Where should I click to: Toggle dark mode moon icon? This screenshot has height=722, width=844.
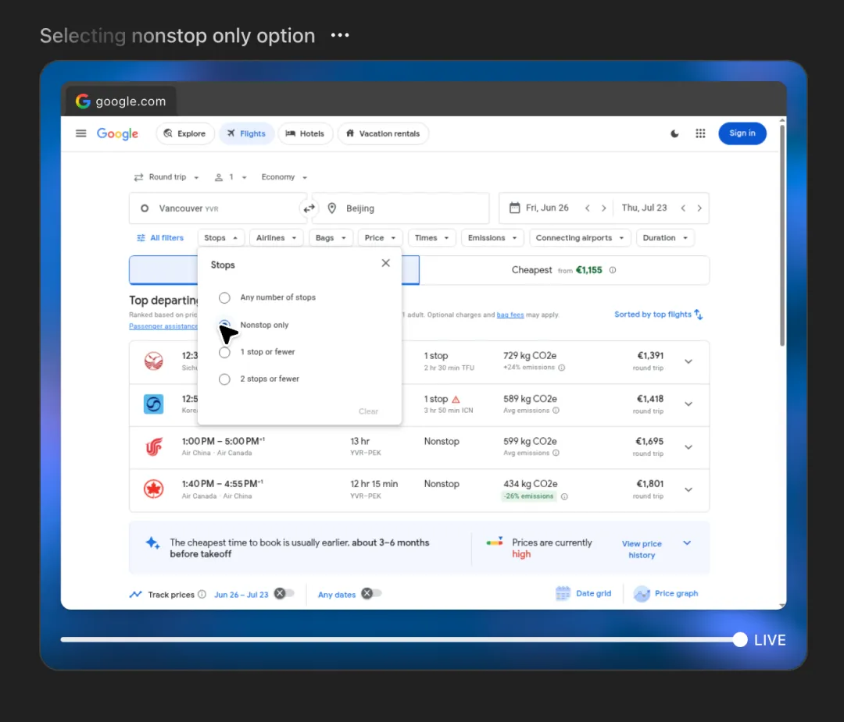click(x=674, y=134)
